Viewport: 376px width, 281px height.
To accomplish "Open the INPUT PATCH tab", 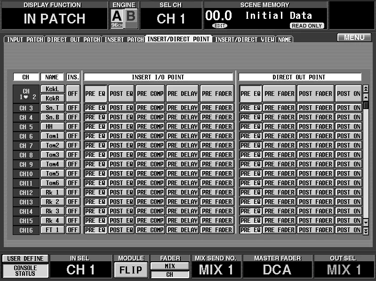I will [24, 39].
